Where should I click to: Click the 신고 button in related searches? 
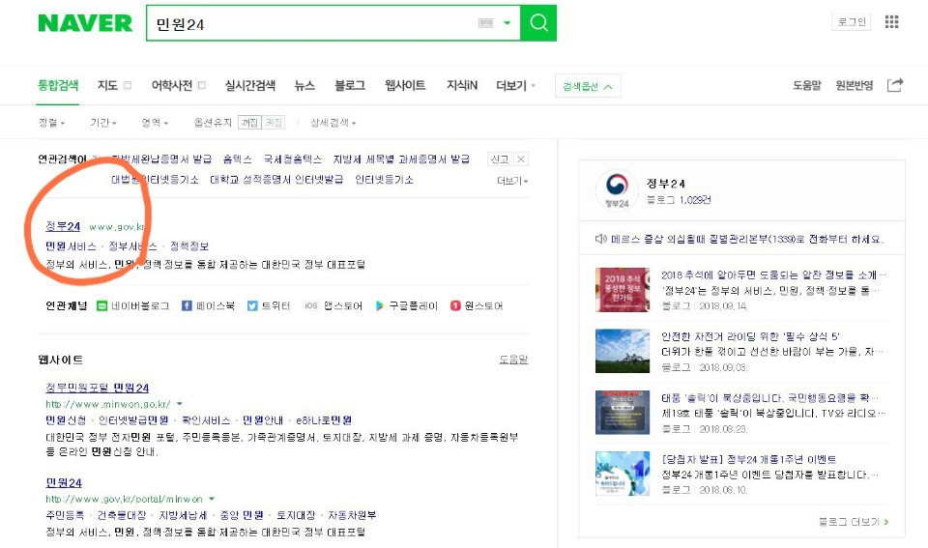click(x=499, y=159)
